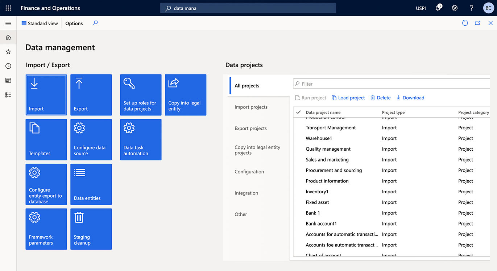Open the Data entities tile

coord(91,184)
